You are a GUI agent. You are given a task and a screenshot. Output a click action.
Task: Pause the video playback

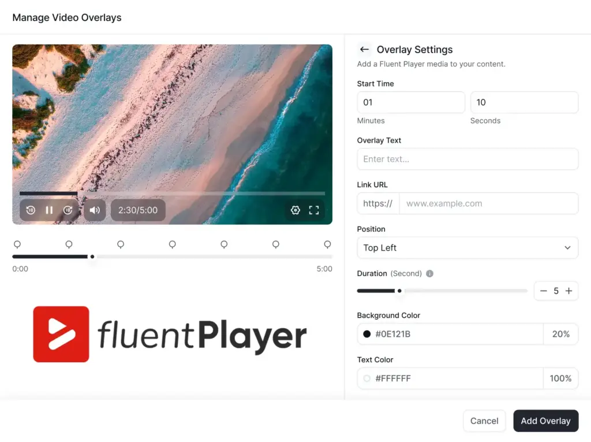[x=49, y=210]
